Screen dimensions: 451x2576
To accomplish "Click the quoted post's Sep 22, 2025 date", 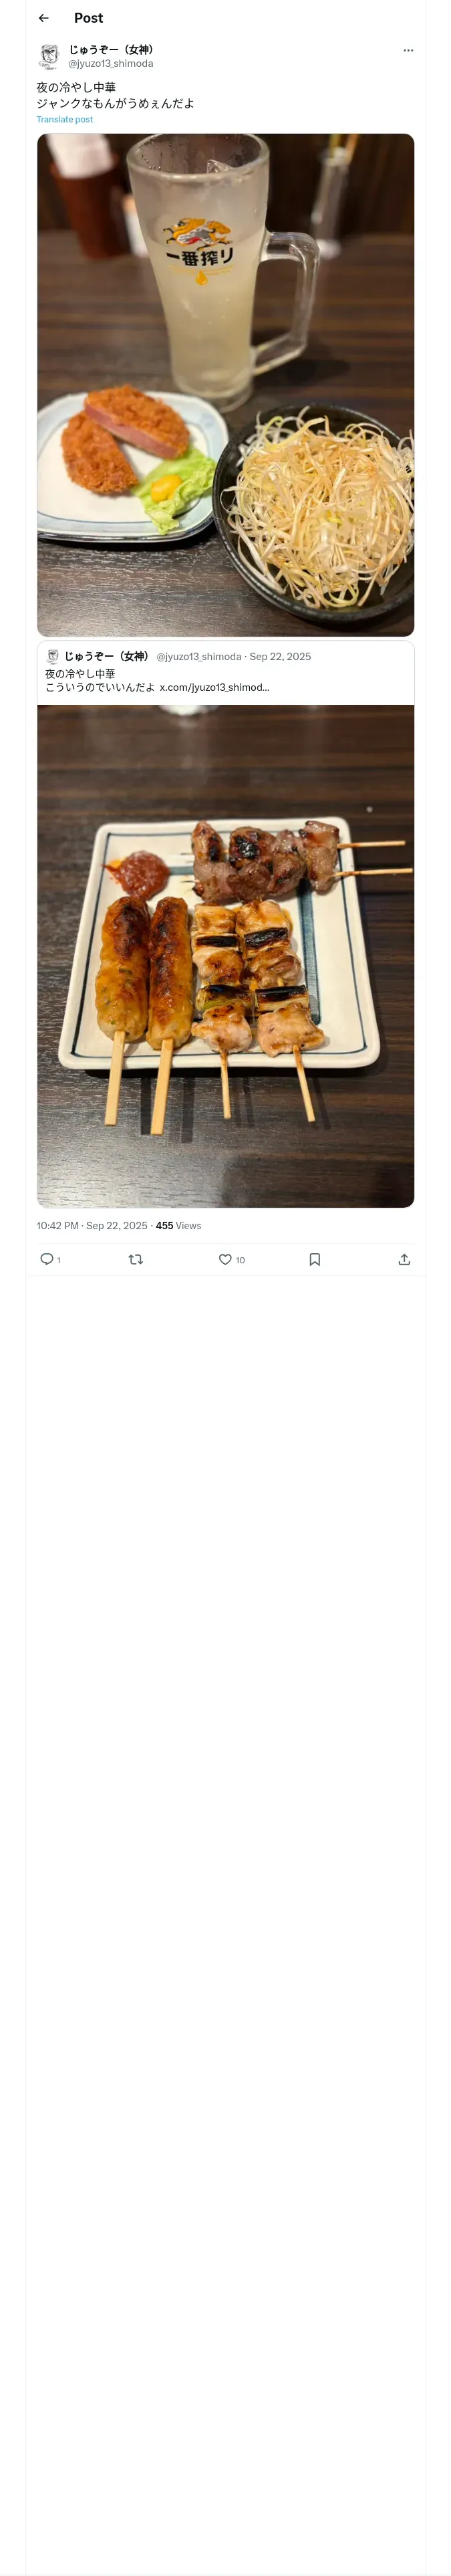I will coord(280,657).
